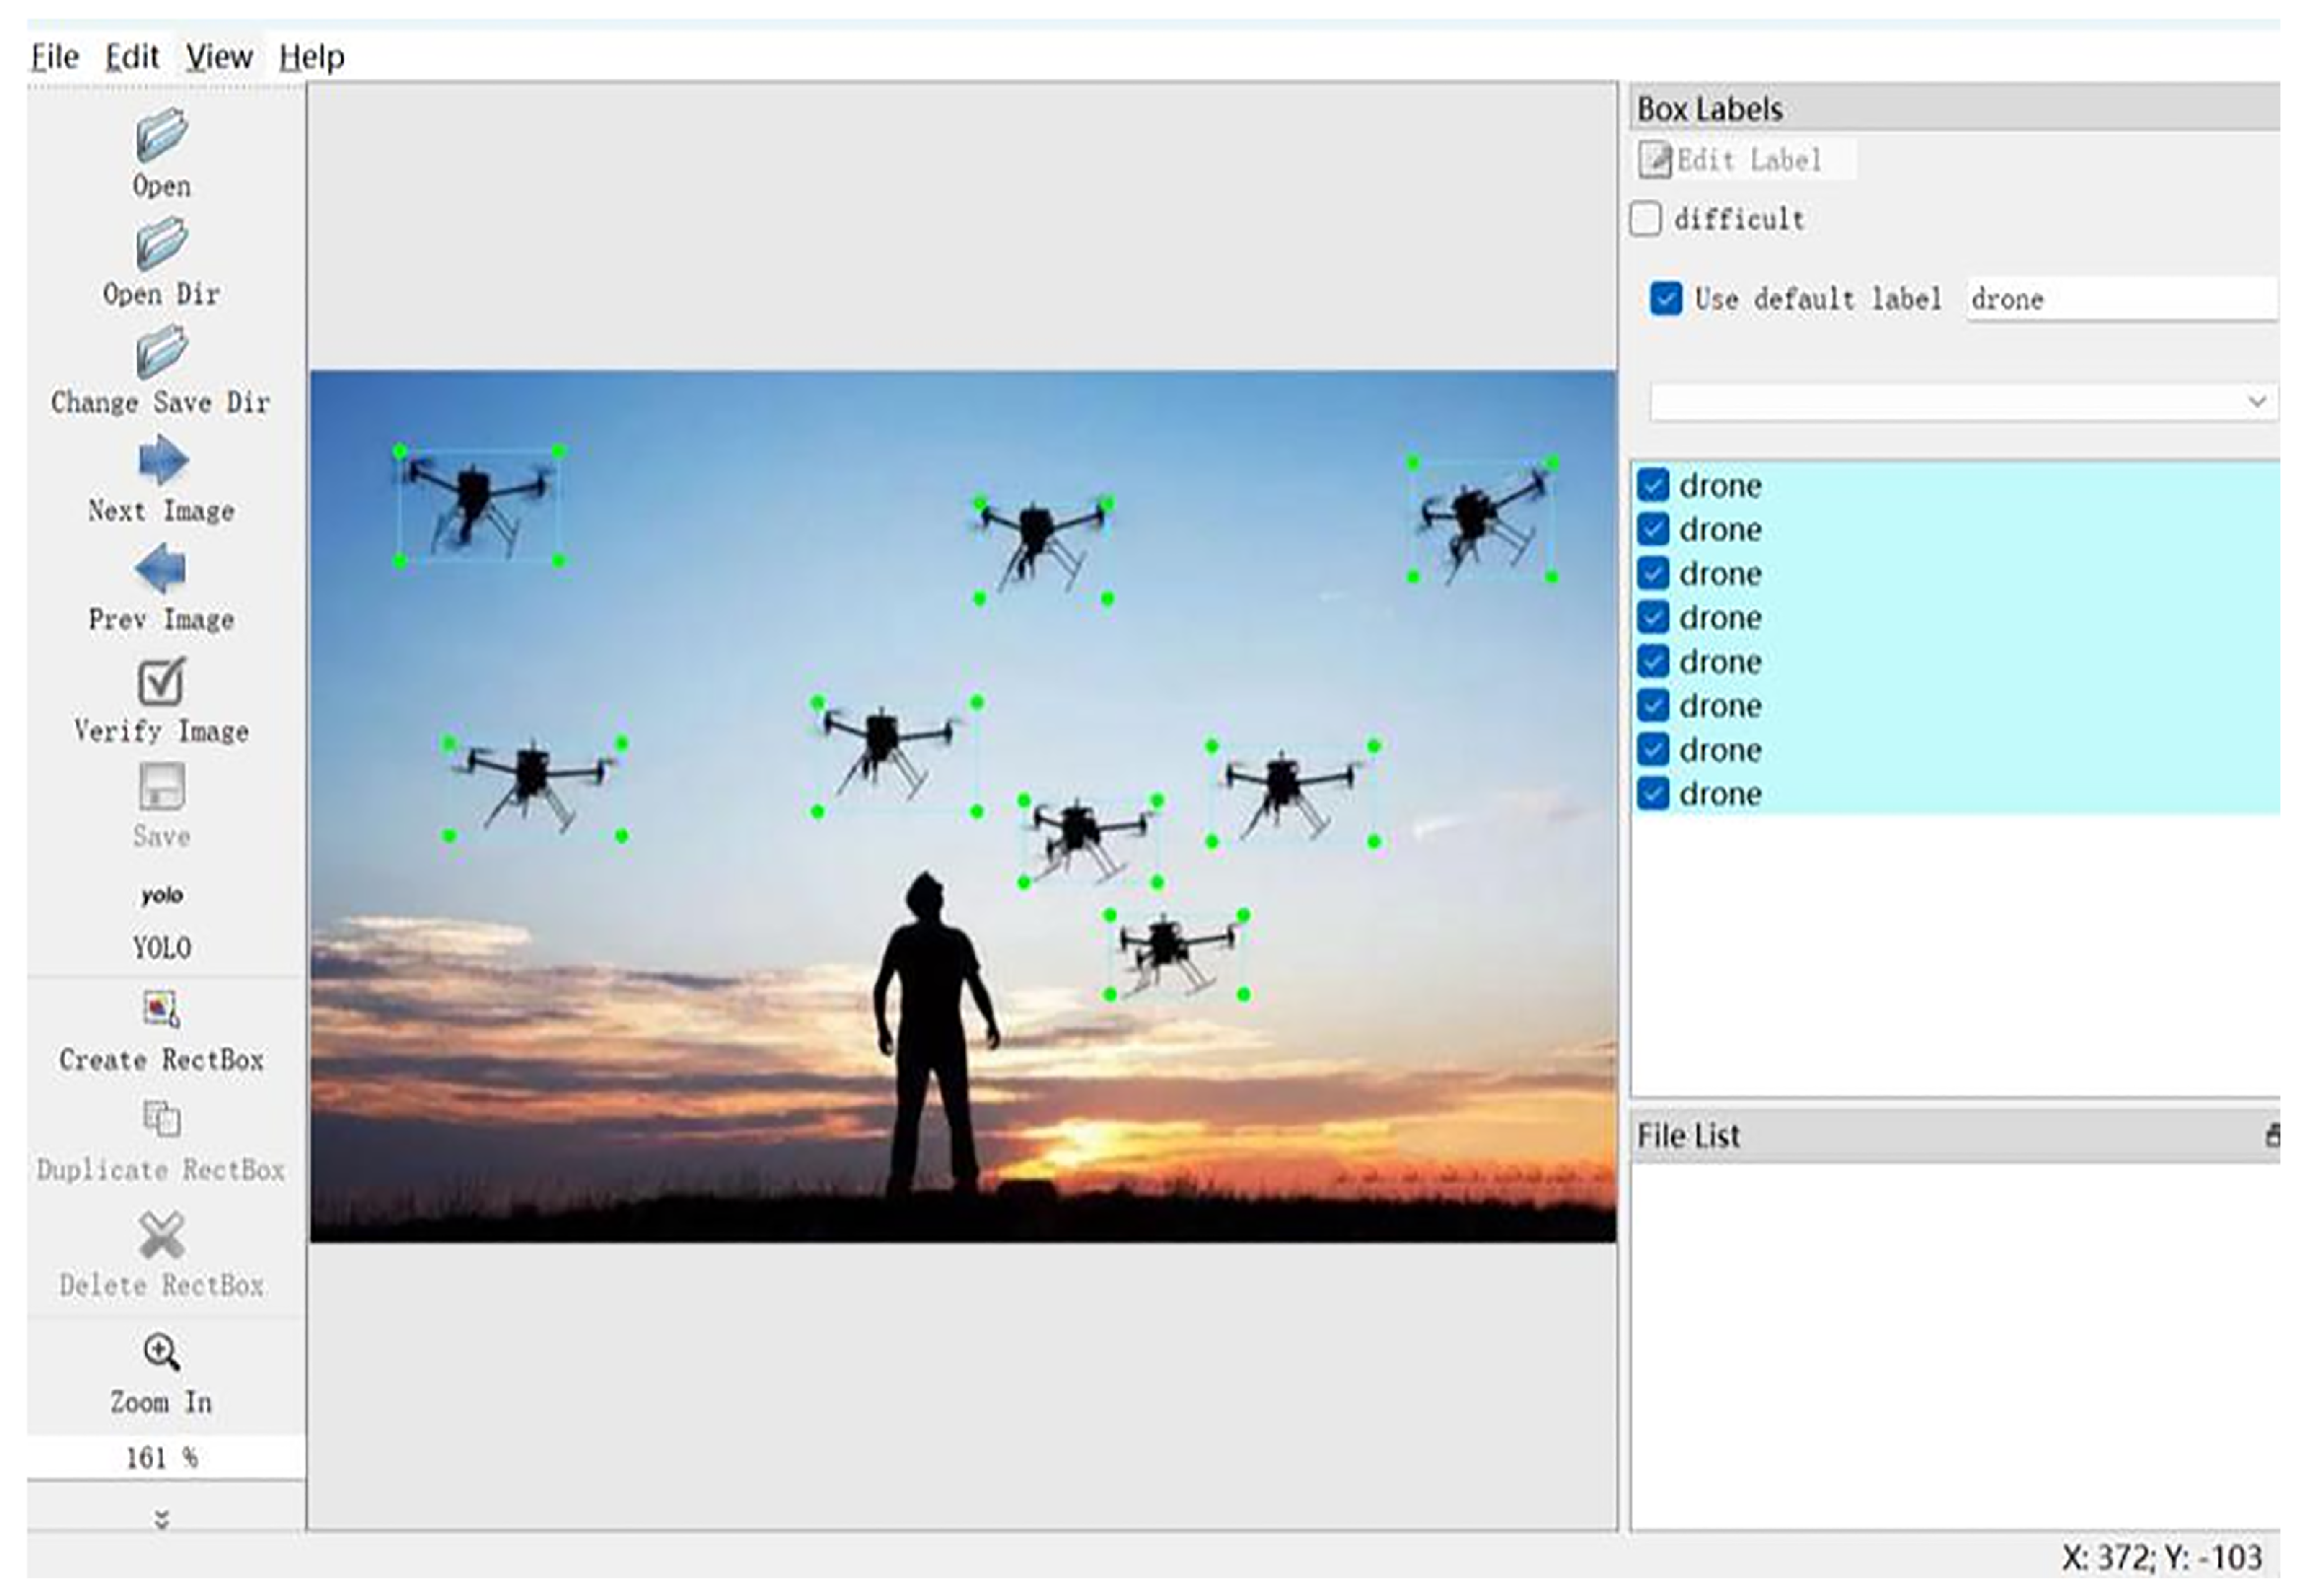Switch YOLO annotation format icon
The height and width of the screenshot is (1596, 2311).
[161, 895]
